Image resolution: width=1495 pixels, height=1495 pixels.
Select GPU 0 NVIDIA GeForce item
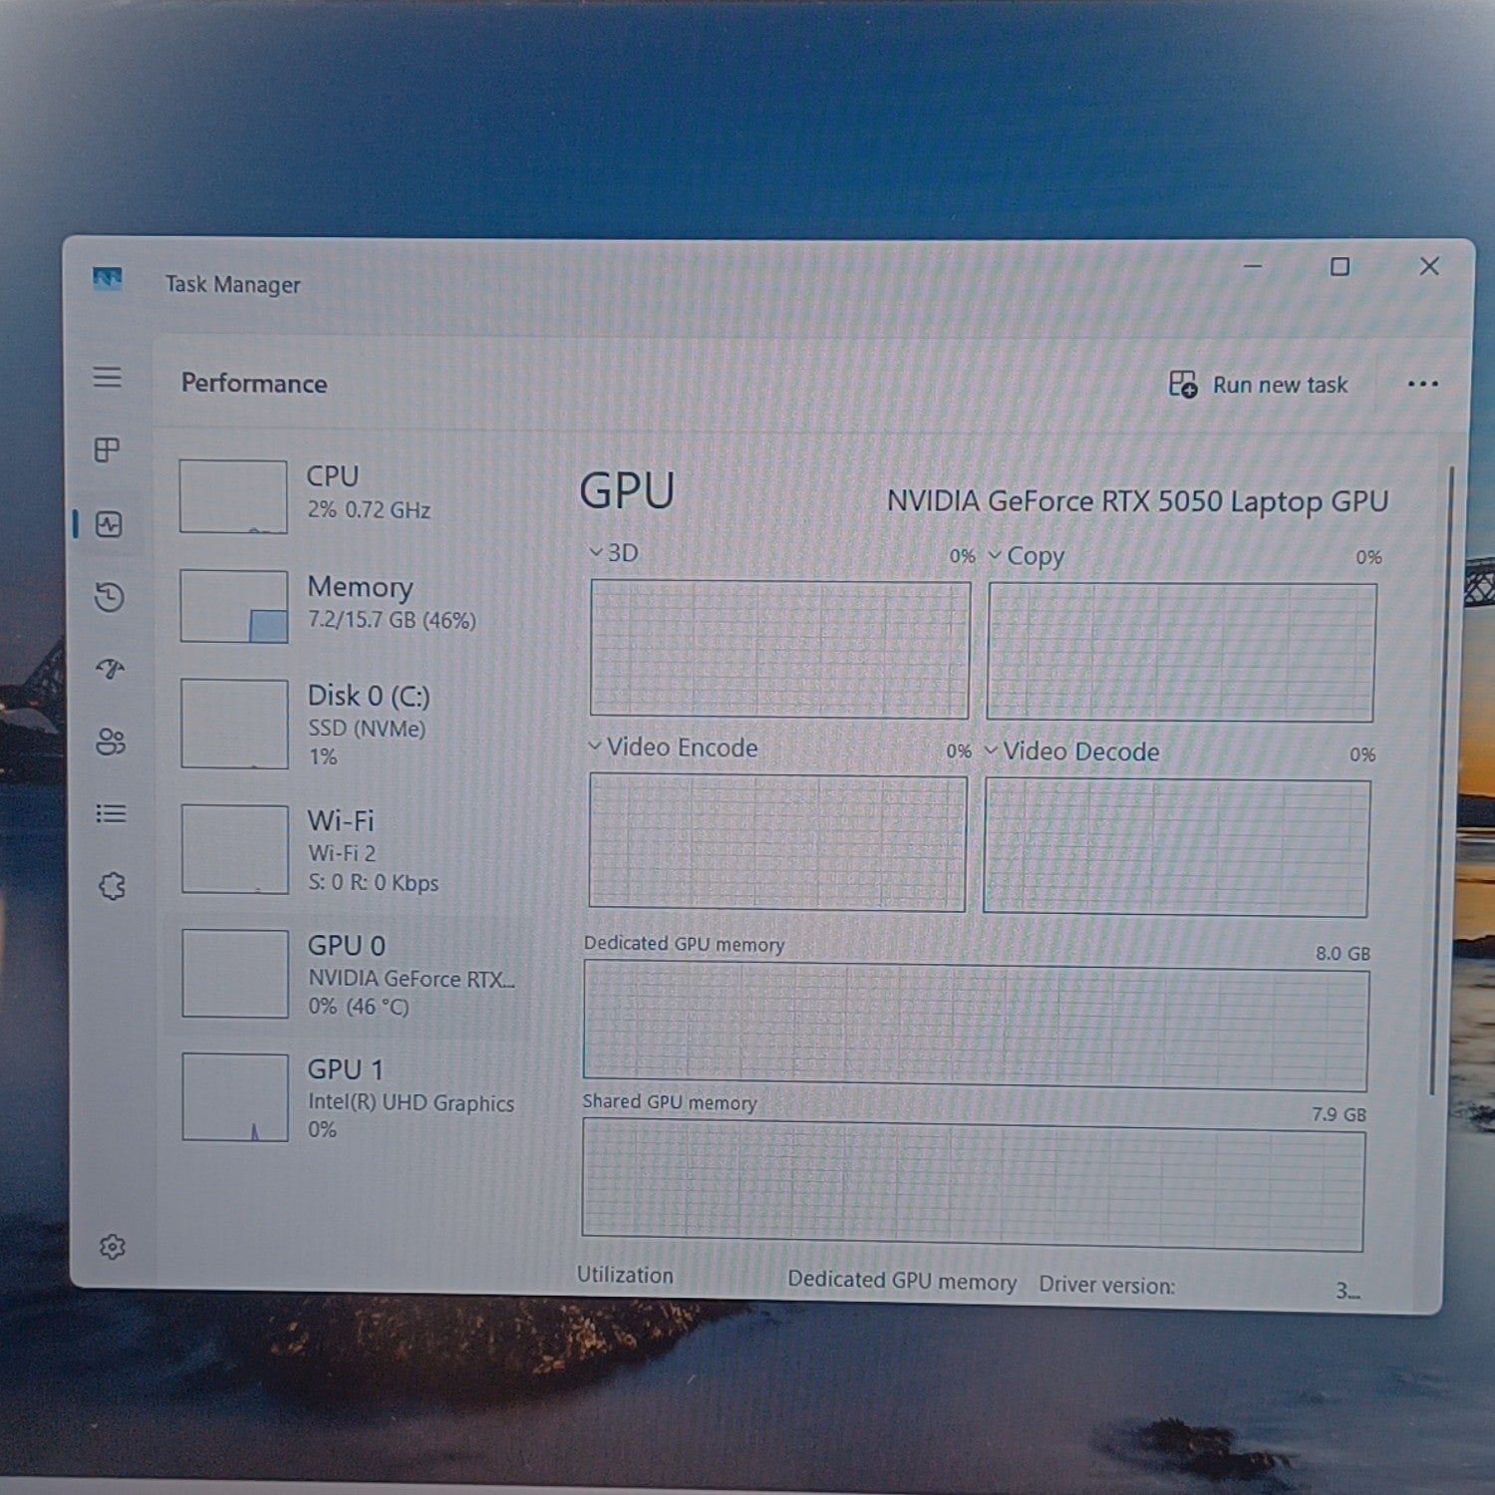pyautogui.click(x=349, y=975)
